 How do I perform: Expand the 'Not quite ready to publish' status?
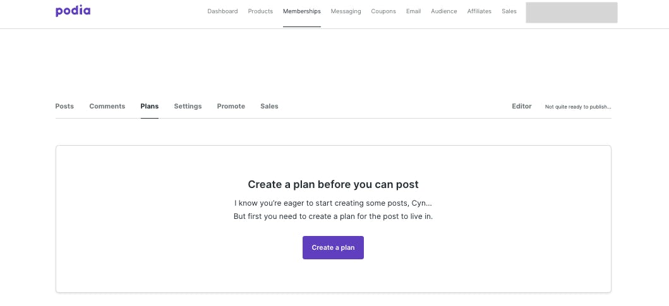point(577,107)
